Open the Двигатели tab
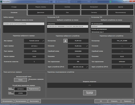Image resolution: width=135 pixels, height=105 pixels. coord(41,12)
